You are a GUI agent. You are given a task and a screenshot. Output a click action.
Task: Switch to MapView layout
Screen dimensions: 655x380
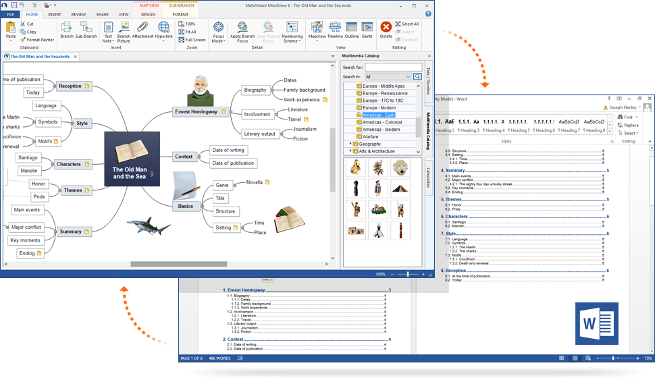pos(317,30)
